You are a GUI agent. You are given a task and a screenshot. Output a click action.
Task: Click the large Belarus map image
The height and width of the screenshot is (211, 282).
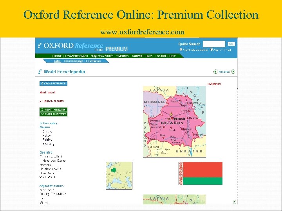pyautogui.click(x=174, y=122)
